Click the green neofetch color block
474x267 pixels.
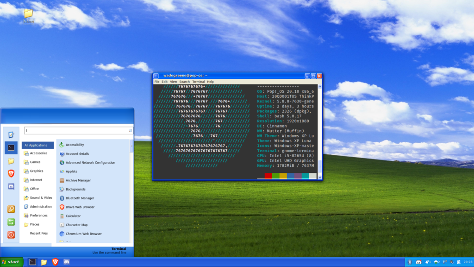[x=276, y=176]
